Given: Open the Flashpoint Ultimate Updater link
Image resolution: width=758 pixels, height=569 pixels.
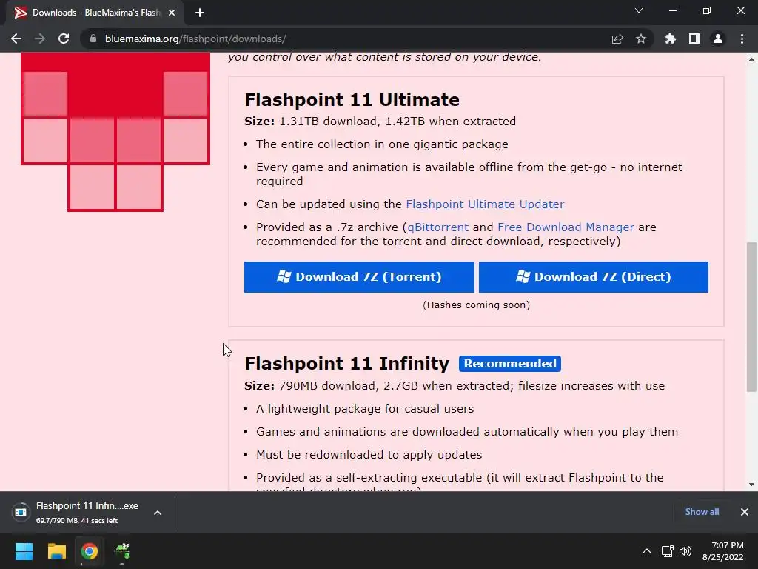Looking at the screenshot, I should click(x=485, y=204).
